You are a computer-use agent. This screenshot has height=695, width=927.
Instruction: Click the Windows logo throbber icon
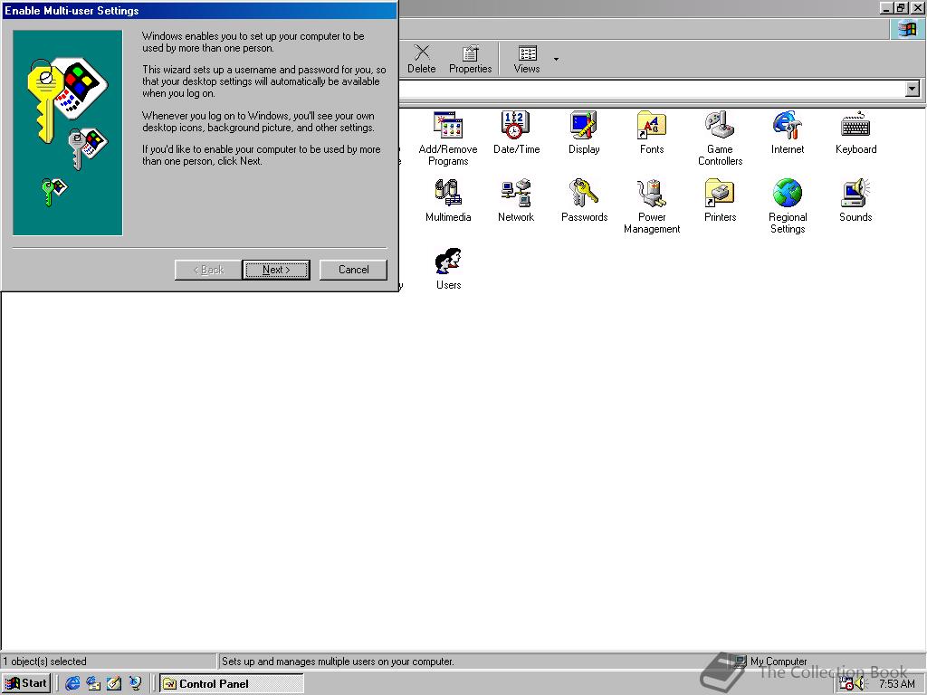[907, 29]
